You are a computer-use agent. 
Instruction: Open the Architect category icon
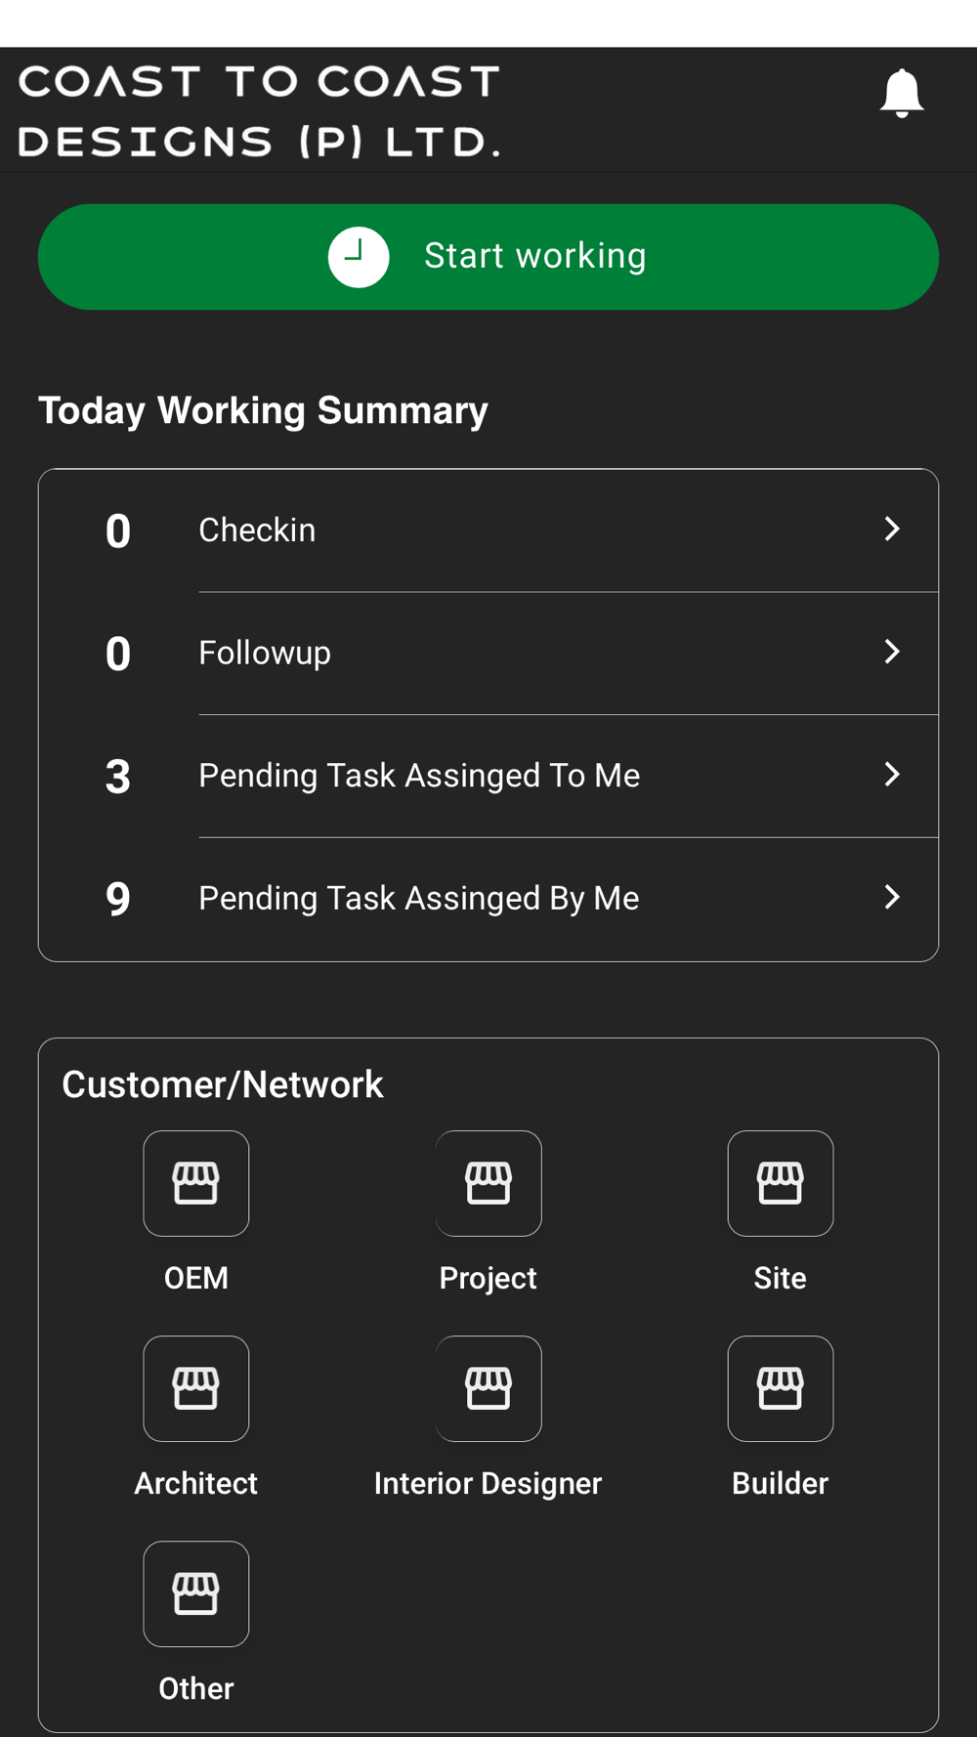pos(196,1388)
